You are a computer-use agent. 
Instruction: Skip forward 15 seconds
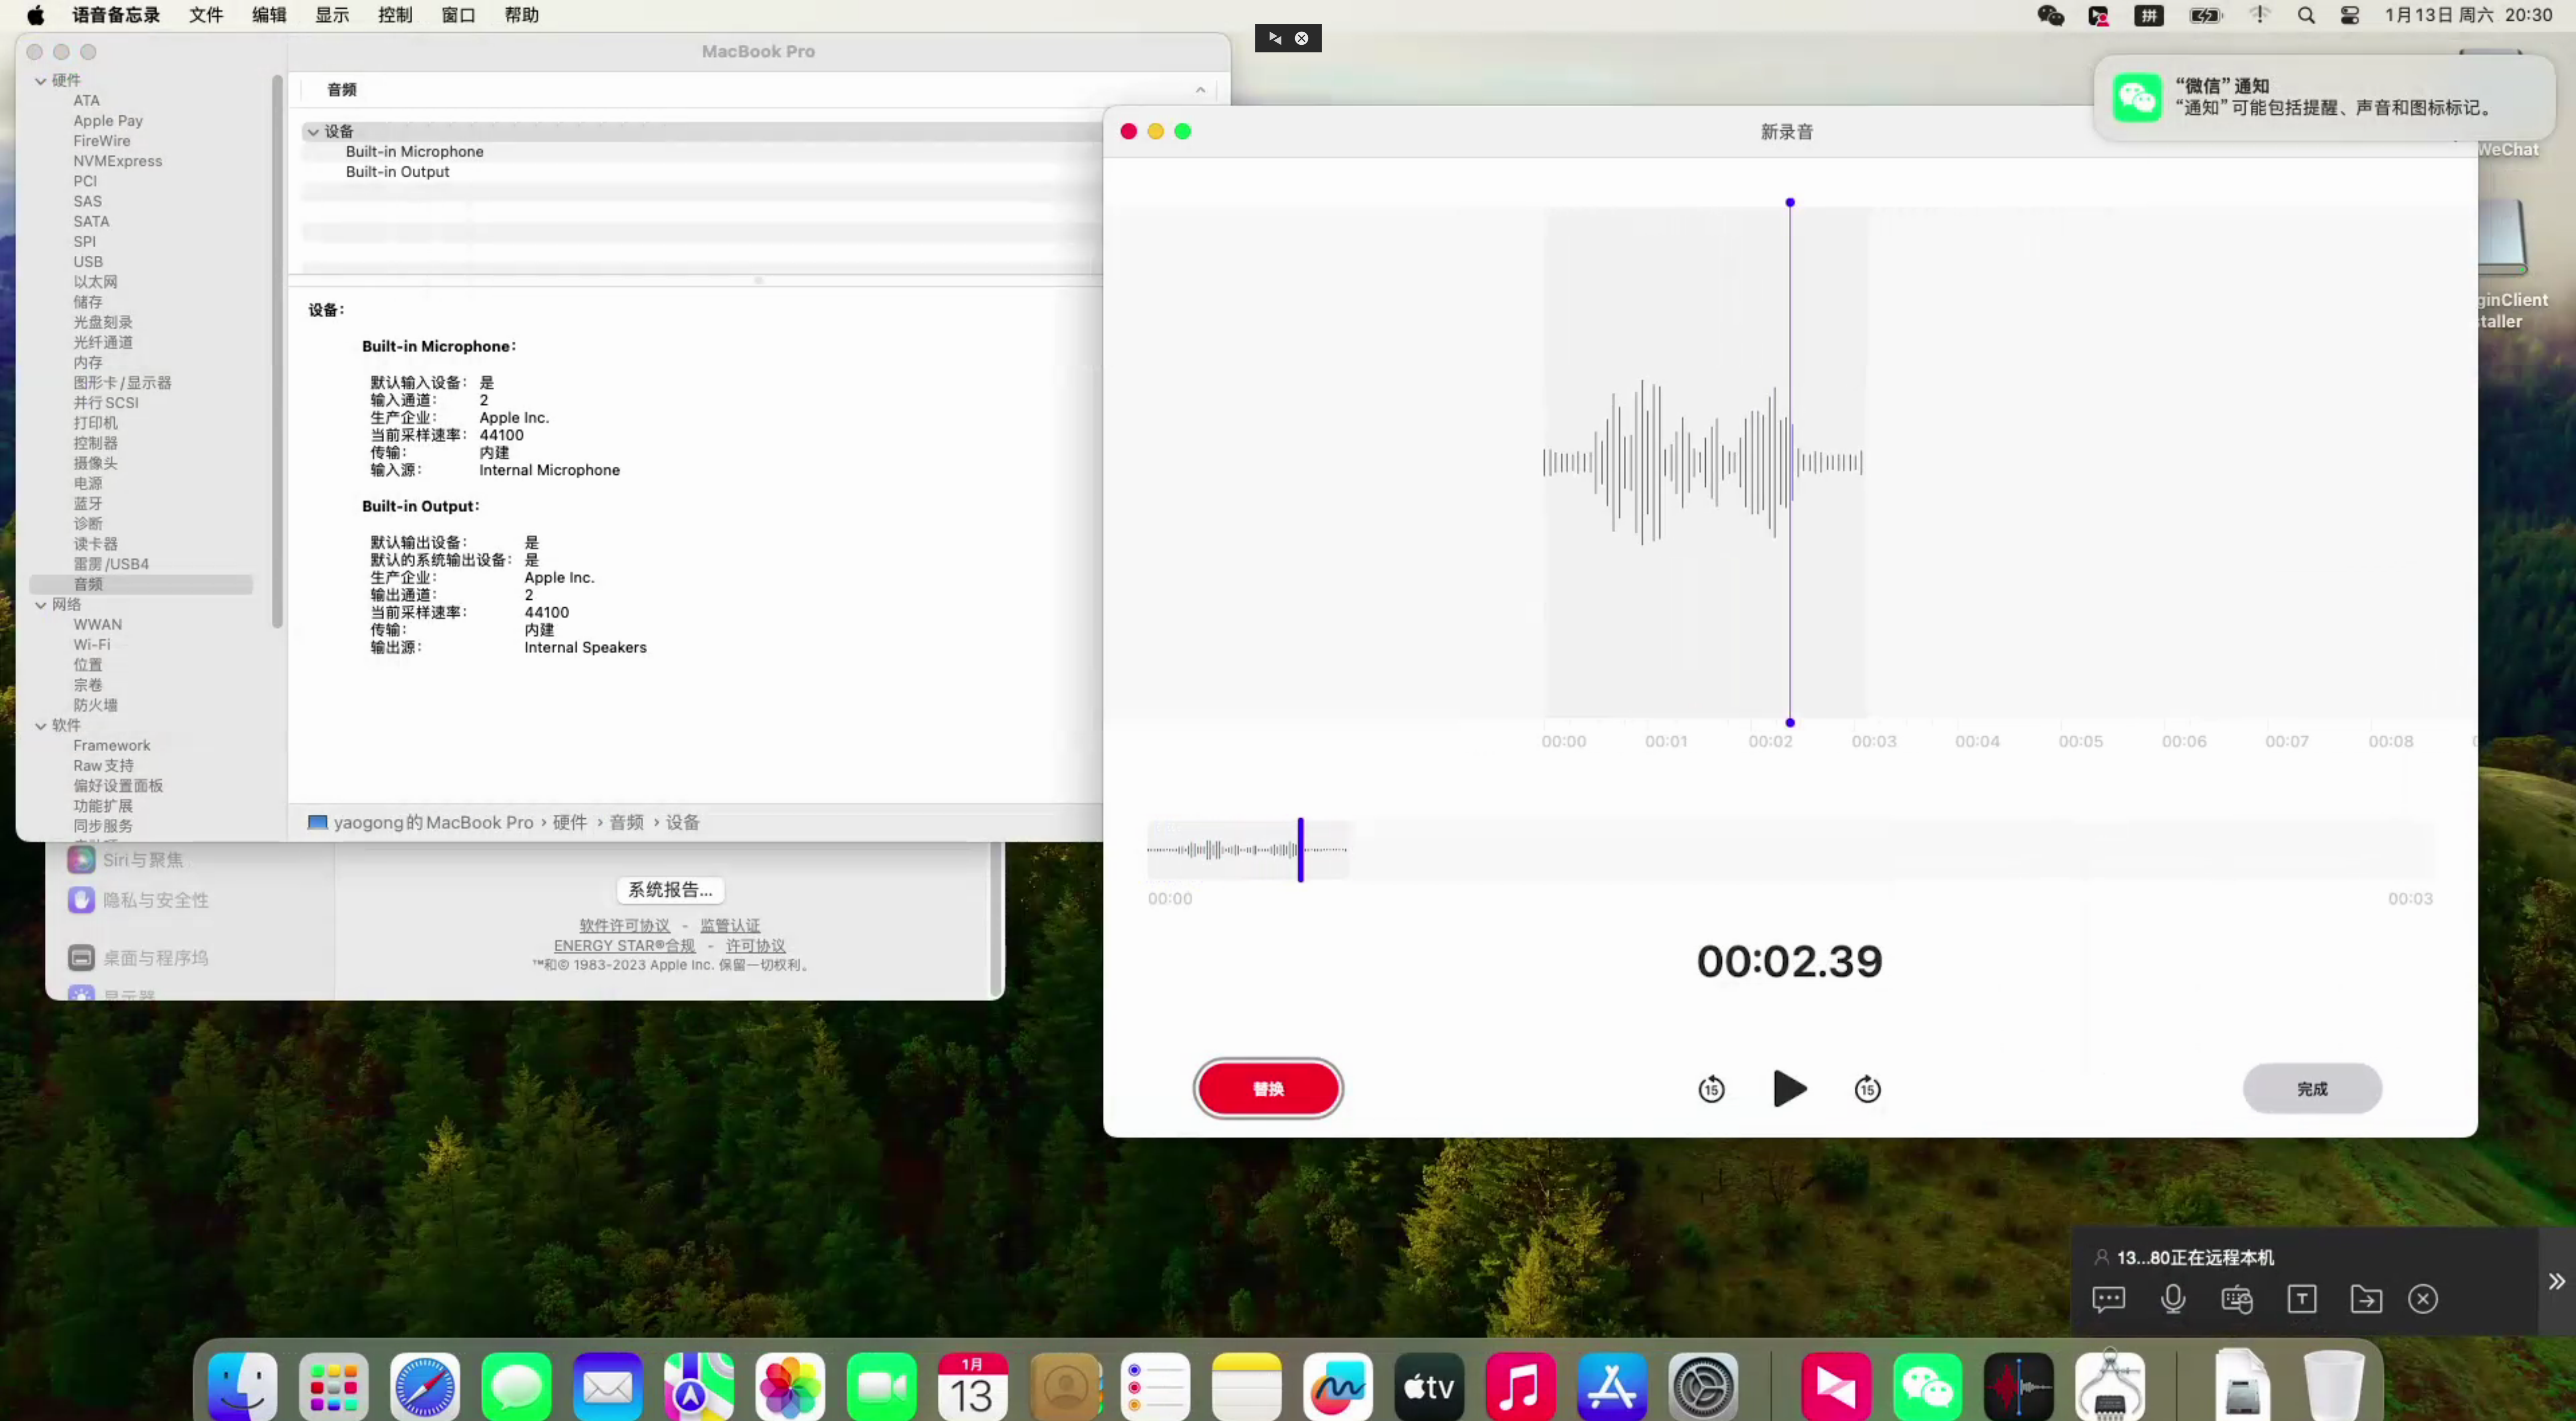tap(1867, 1089)
